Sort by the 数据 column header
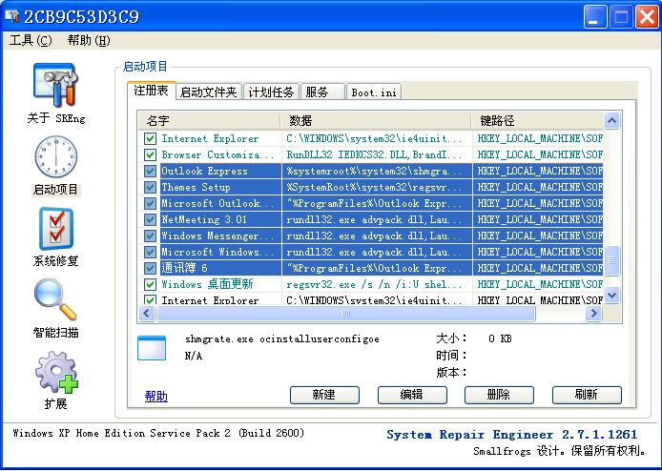The height and width of the screenshot is (471, 662). tap(376, 121)
